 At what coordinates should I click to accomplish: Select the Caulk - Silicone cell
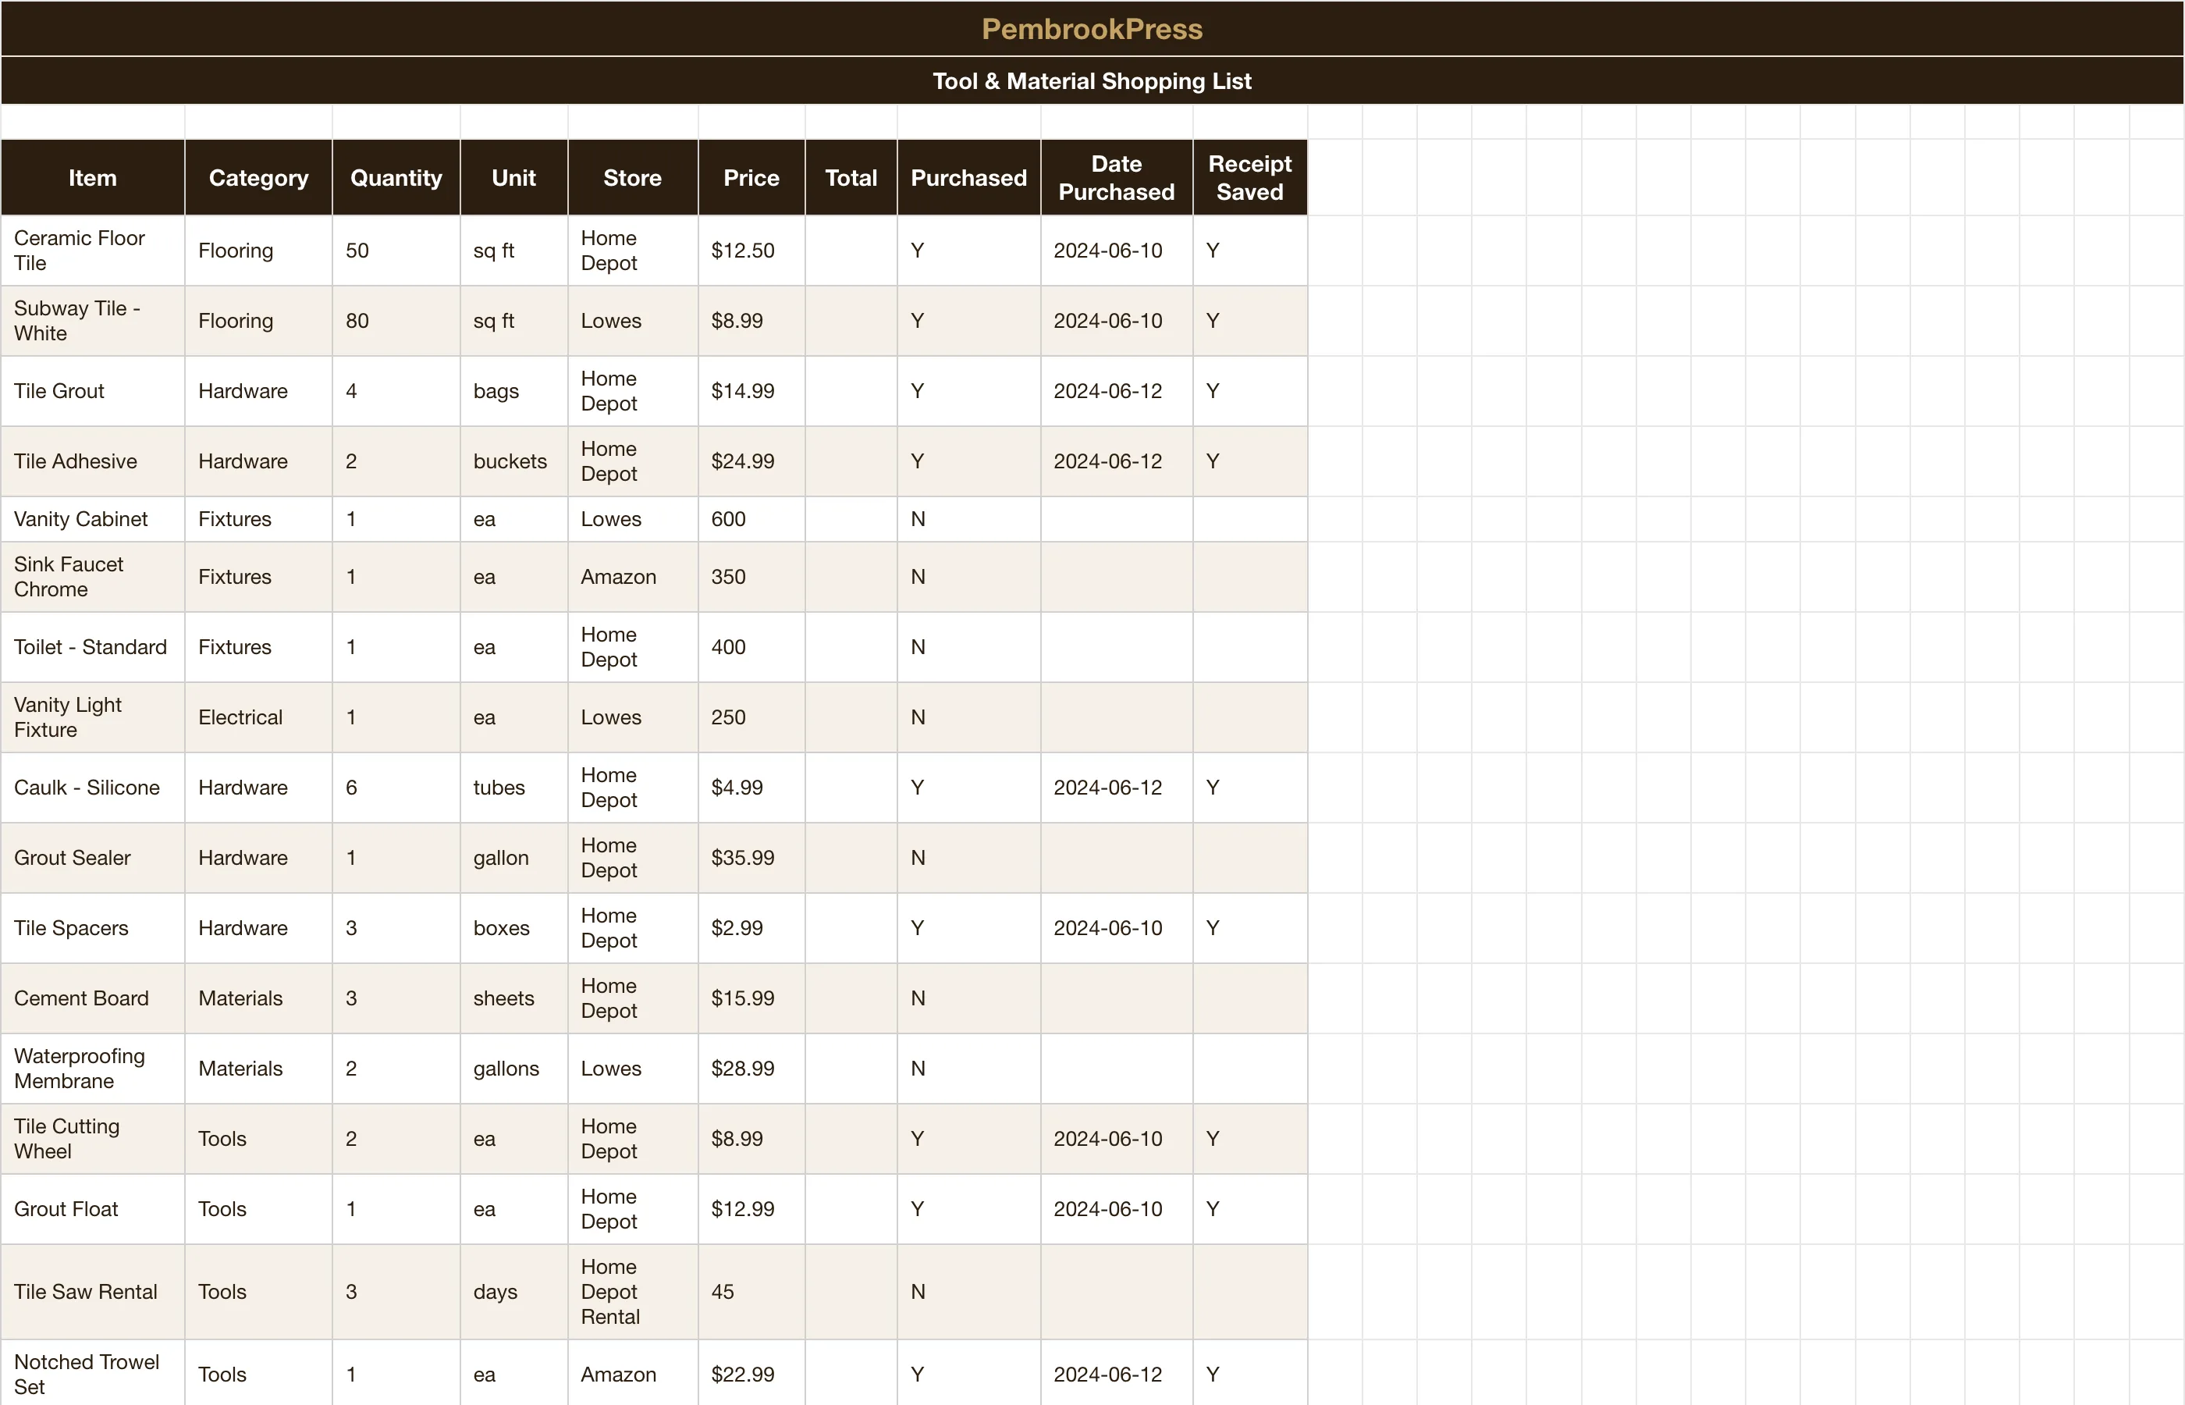(x=93, y=788)
